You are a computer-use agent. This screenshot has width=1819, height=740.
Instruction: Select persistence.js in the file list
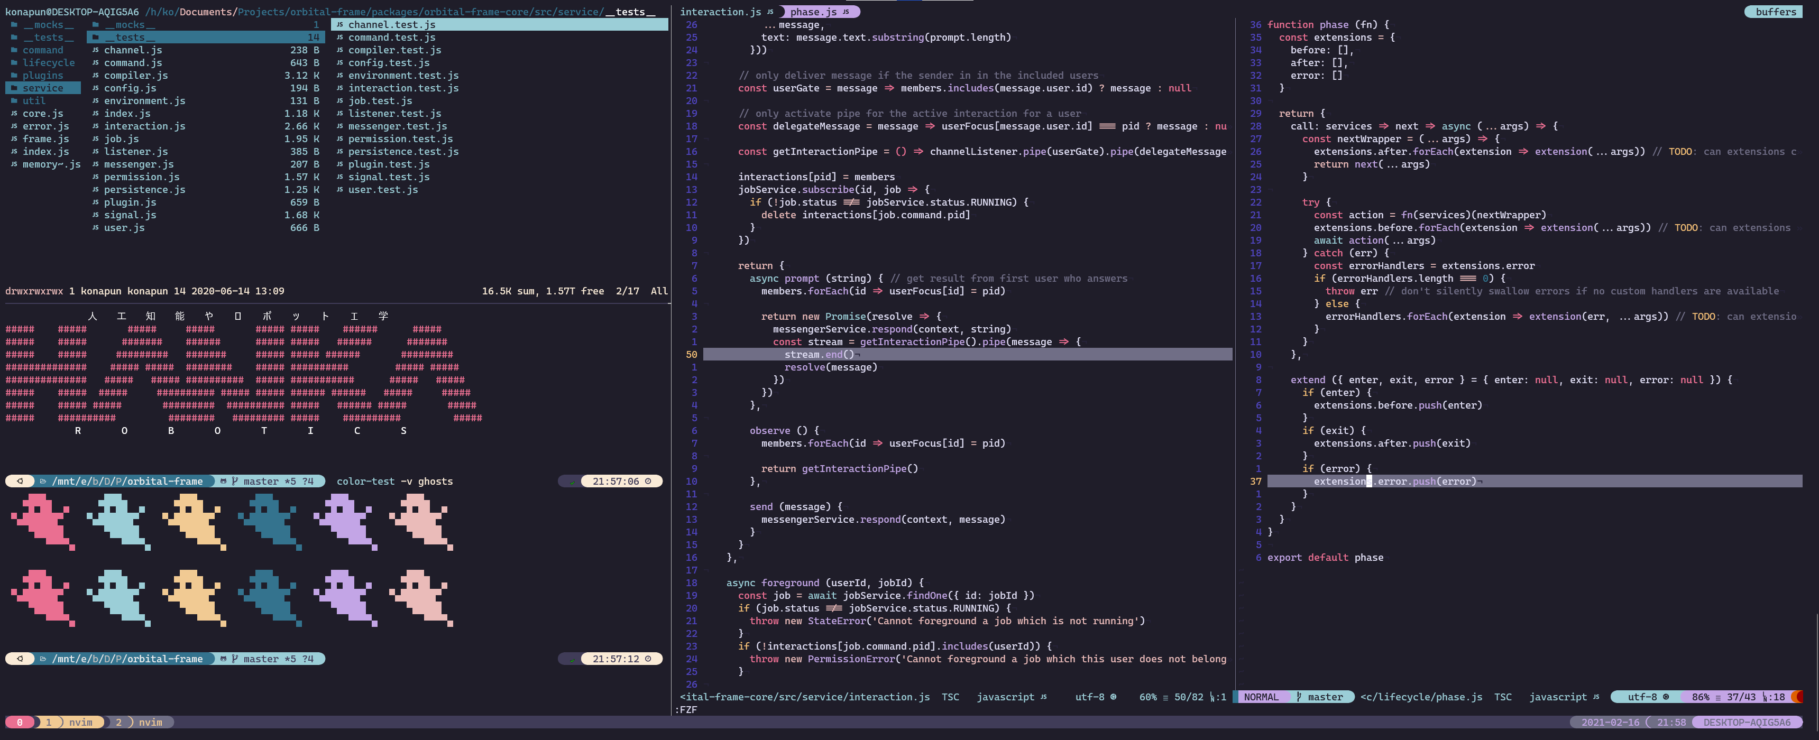tap(144, 190)
